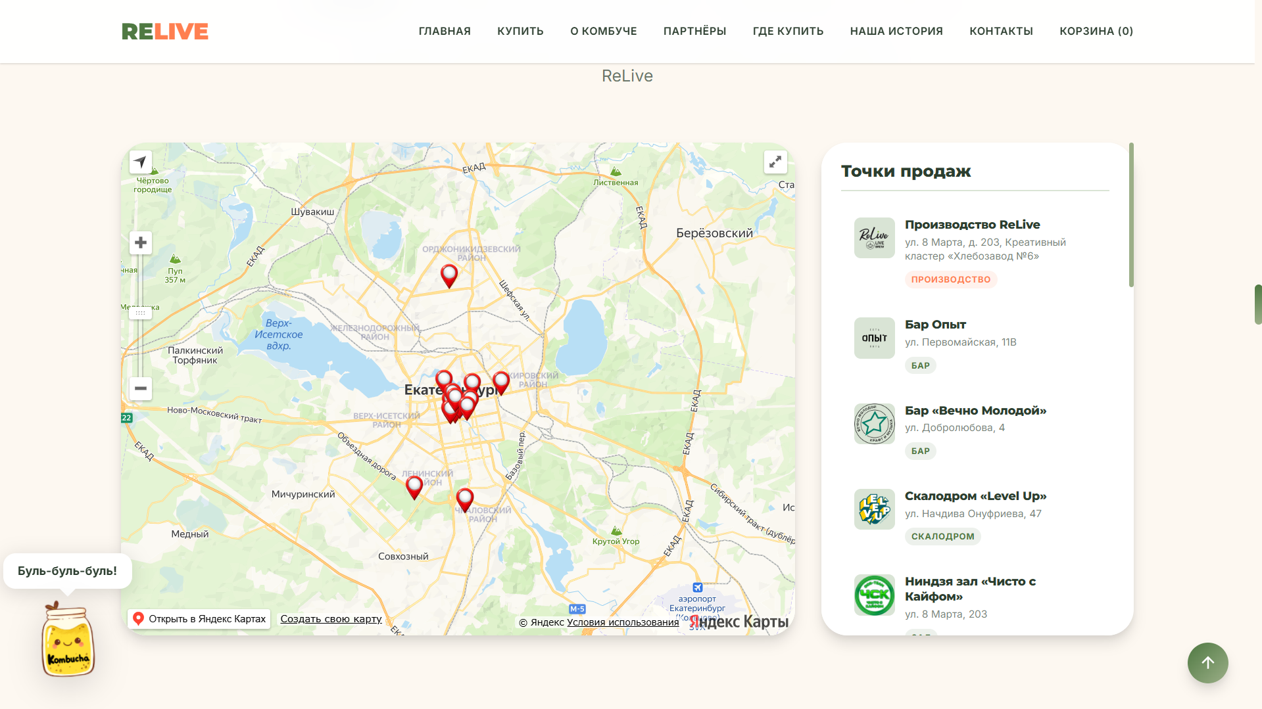
Task: Click the Level Up logo thumbnail
Action: pyautogui.click(x=874, y=509)
